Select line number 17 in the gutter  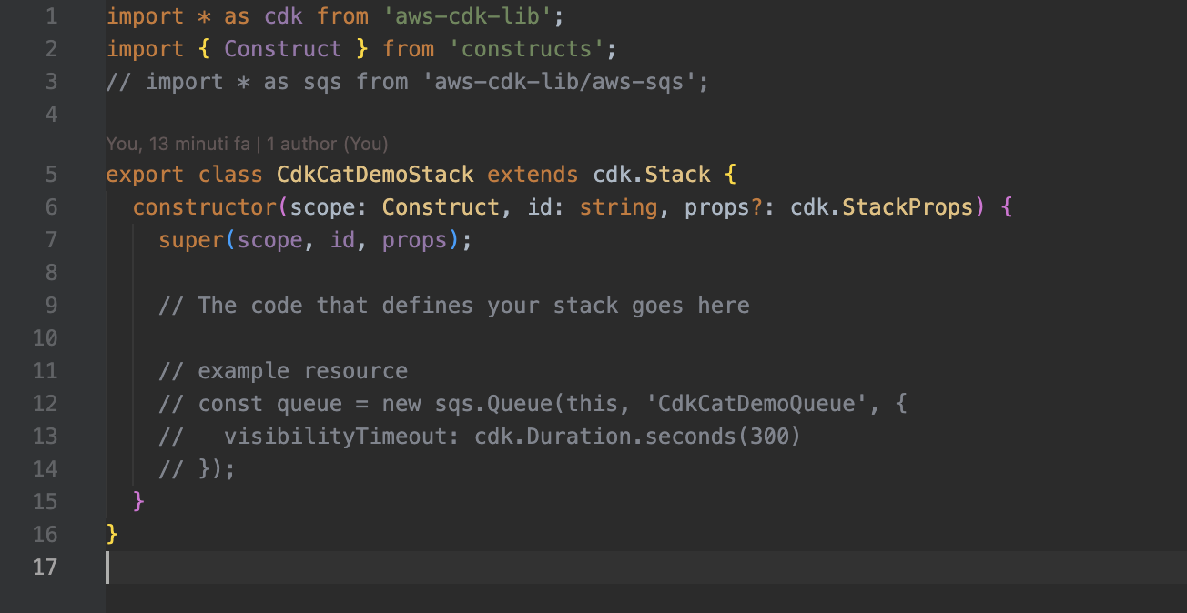(46, 568)
